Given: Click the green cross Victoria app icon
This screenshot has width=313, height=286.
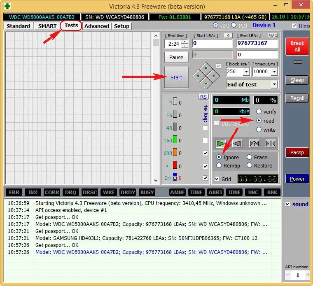Looking at the screenshot, I should point(7,7).
